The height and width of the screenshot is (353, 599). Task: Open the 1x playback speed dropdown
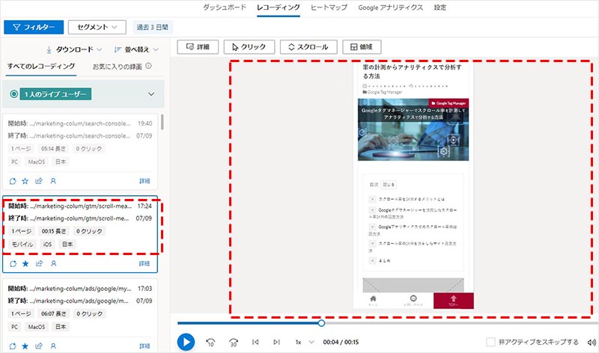(x=303, y=343)
